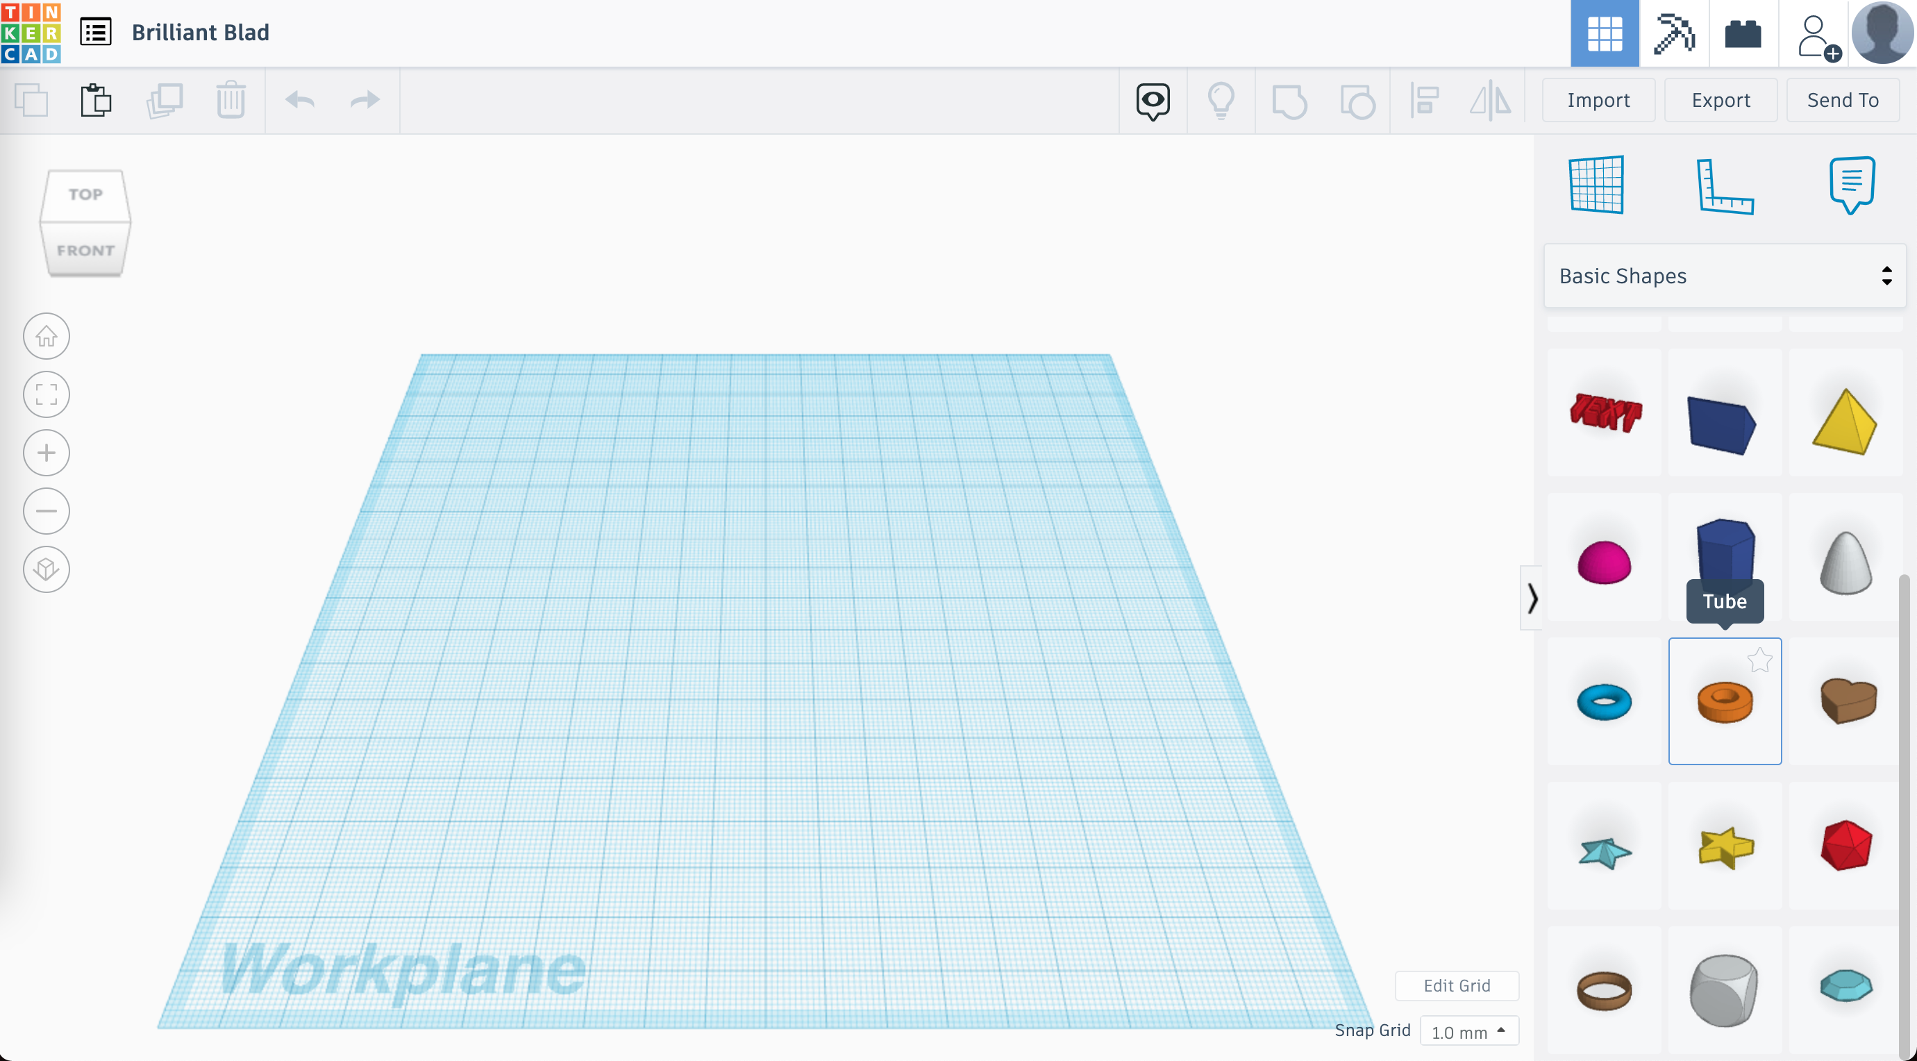
Task: Click the Zoom in button
Action: pyautogui.click(x=46, y=452)
